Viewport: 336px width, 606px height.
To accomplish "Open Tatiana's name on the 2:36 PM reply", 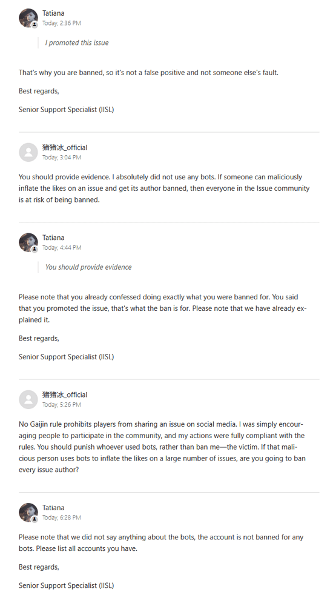I will 53,13.
